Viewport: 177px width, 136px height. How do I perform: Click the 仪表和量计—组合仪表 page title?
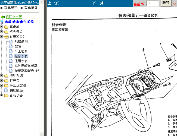coord(138,15)
